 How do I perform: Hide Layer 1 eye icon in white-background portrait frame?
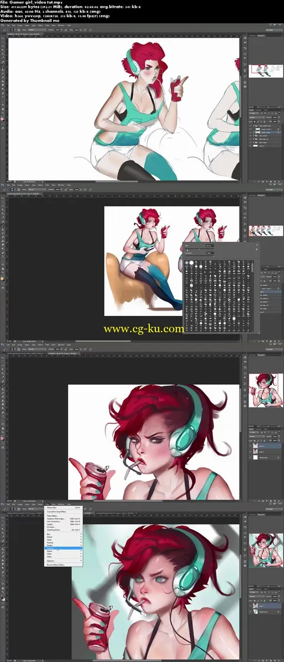pos(250,452)
